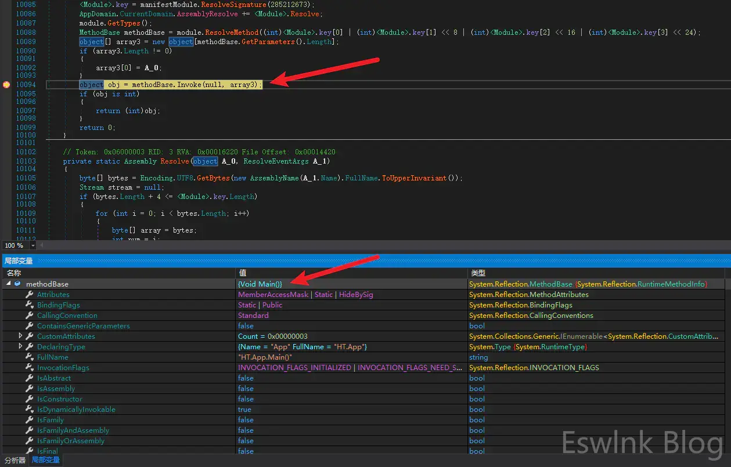The height and width of the screenshot is (467, 731).
Task: Select the 局部变量 tab at bottom
Action: coord(45,460)
